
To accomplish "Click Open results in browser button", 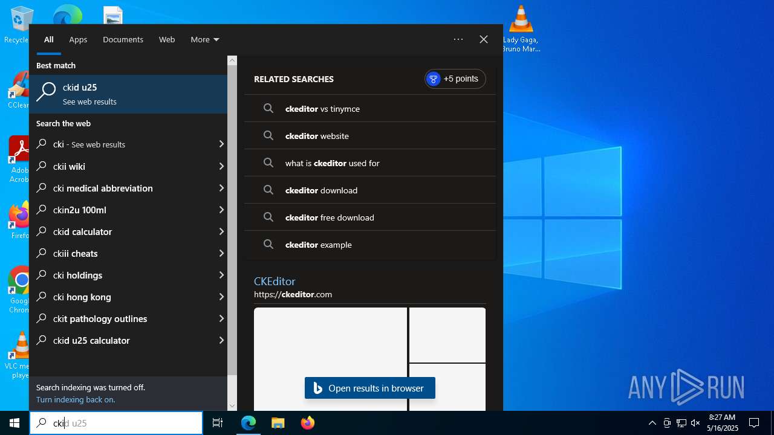I will pyautogui.click(x=370, y=388).
